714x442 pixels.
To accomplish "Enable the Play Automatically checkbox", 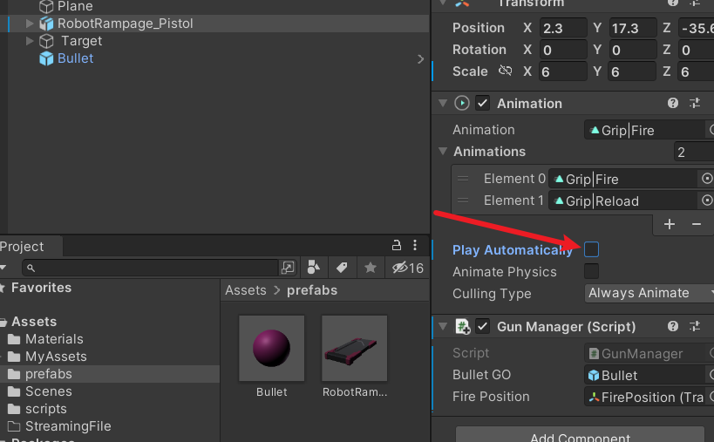I will pyautogui.click(x=591, y=250).
